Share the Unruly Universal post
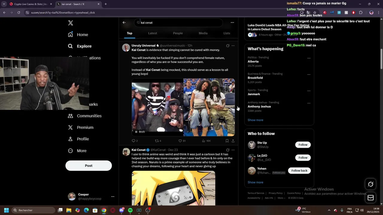Viewport: 383px width, 215px height. tap(233, 141)
